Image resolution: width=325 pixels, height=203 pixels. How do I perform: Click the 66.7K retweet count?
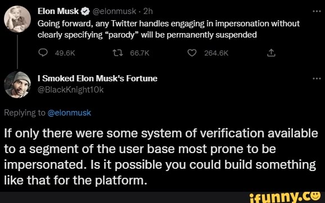point(139,53)
